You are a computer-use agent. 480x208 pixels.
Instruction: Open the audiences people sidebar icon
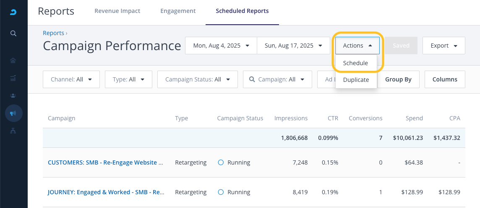pos(13,96)
